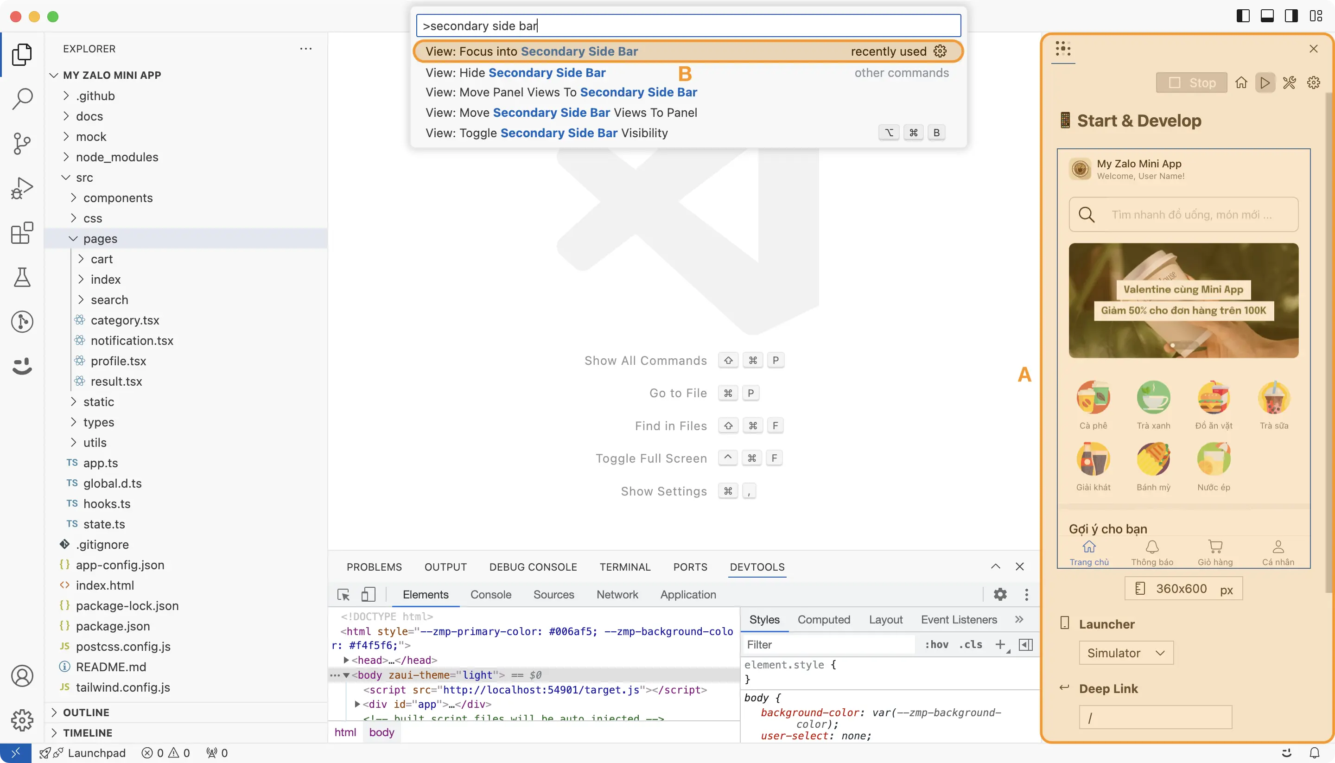
Task: Open the Testing view (beaker icon)
Action: point(22,277)
